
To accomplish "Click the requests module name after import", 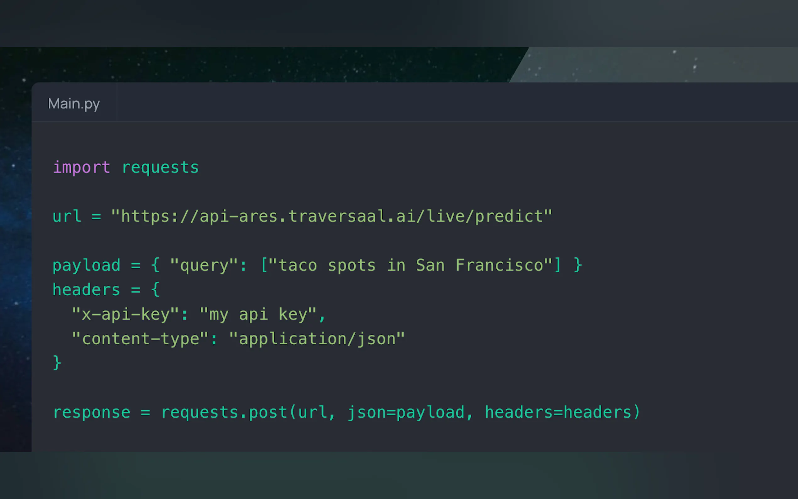I will pyautogui.click(x=160, y=167).
